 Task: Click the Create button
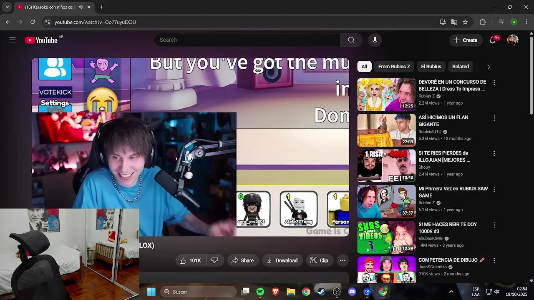tap(465, 40)
